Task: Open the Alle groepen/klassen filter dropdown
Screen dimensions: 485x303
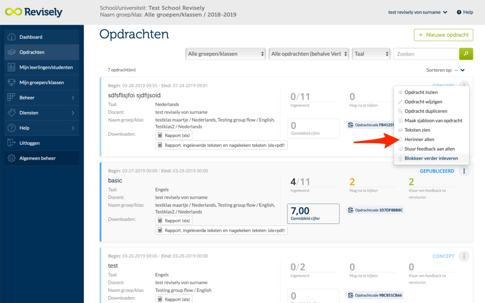Action: pyautogui.click(x=225, y=54)
